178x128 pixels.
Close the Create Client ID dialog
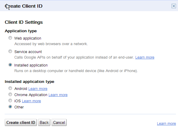[174, 6]
